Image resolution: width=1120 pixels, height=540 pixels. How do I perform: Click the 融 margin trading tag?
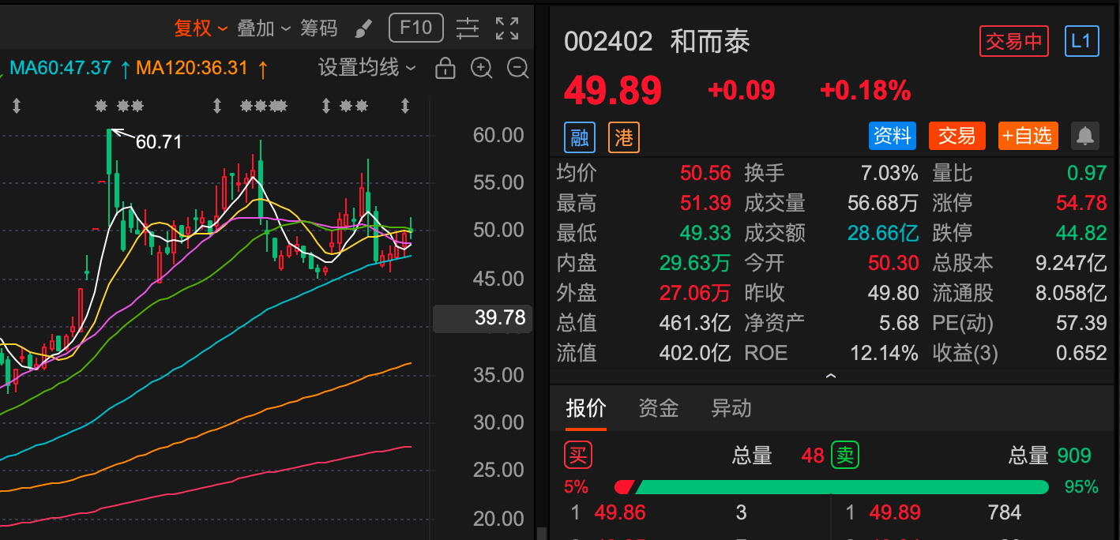tap(580, 138)
